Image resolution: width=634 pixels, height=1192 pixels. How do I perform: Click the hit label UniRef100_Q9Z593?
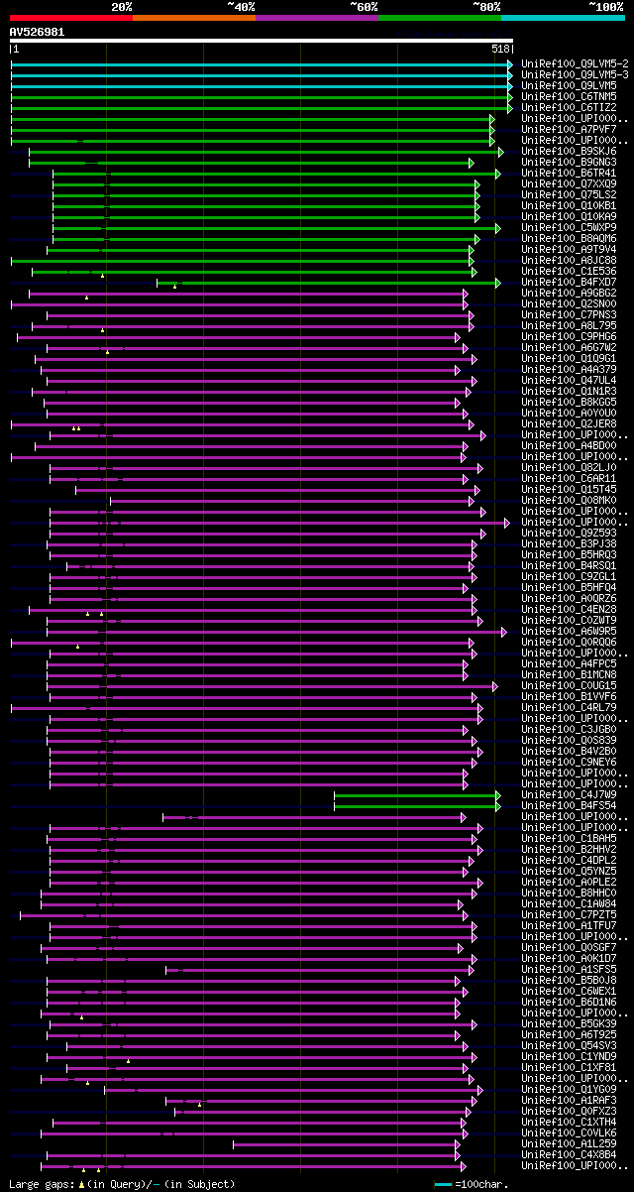tap(570, 533)
